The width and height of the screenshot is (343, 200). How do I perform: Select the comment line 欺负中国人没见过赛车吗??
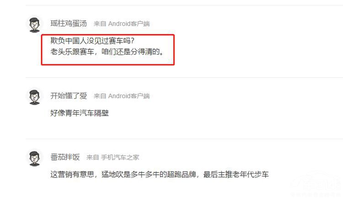coord(92,41)
